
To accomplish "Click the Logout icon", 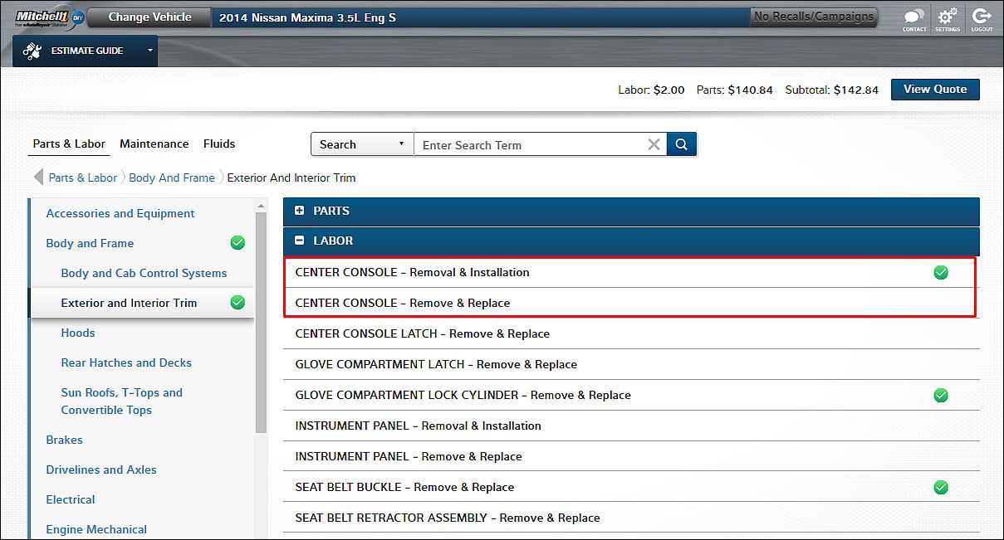I will [982, 17].
